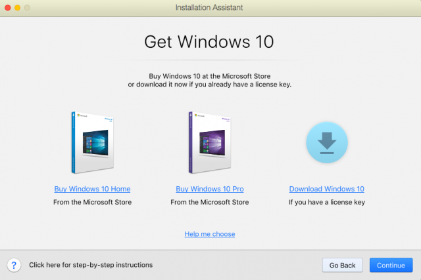Follow the Buy Windows 10 Pro link
This screenshot has height=280, width=421.
coord(210,189)
